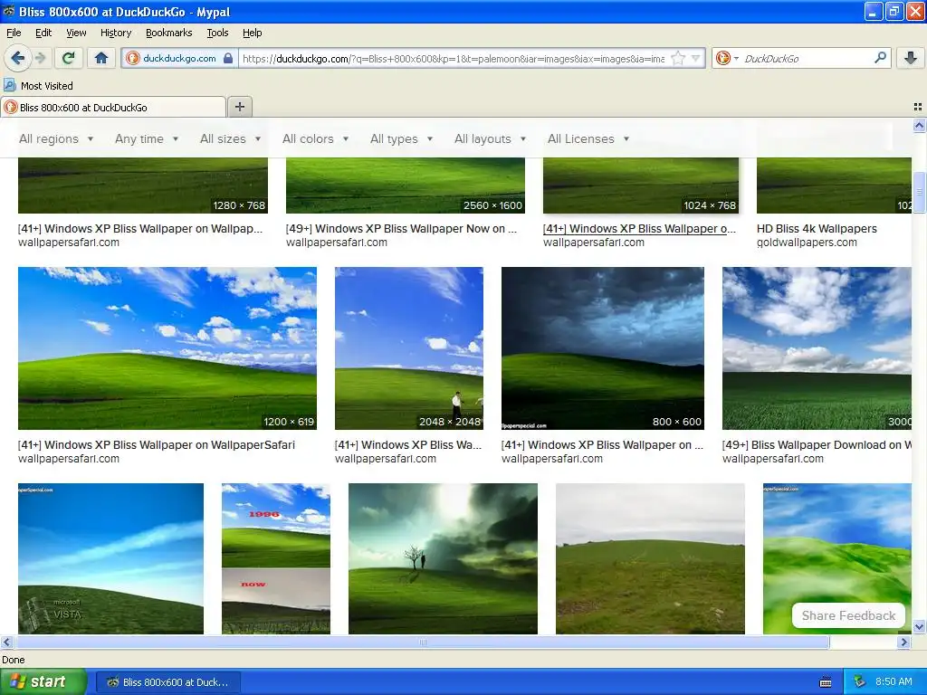
Task: Open the 1280 × 768 thumbnail
Action: click(143, 186)
